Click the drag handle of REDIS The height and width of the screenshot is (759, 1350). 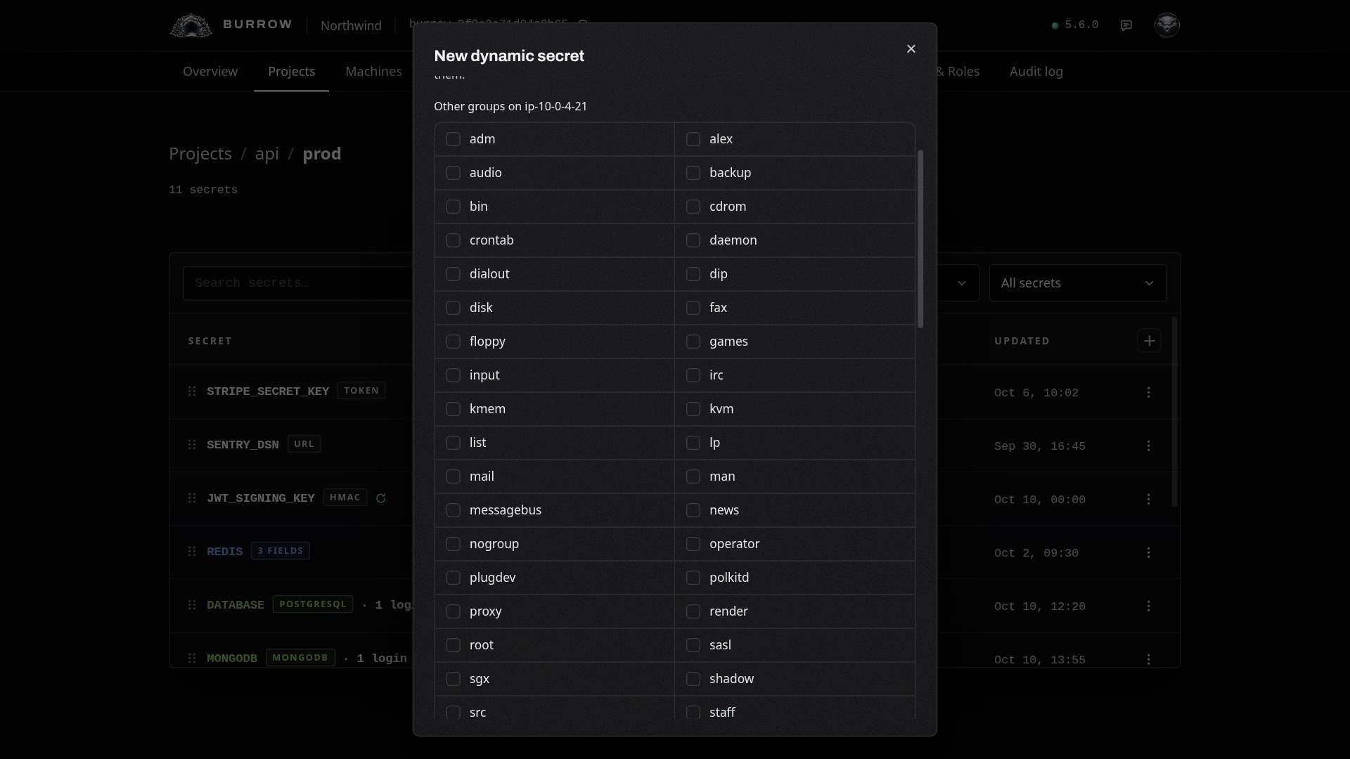[x=192, y=551]
